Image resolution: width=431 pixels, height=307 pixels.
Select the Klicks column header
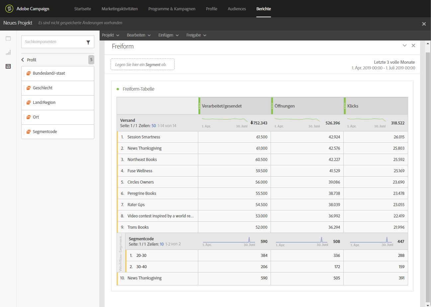(376, 106)
